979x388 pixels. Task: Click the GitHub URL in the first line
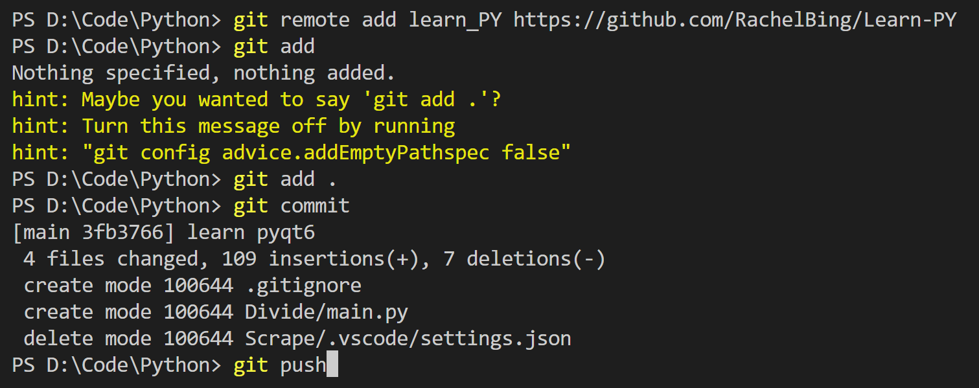click(735, 20)
